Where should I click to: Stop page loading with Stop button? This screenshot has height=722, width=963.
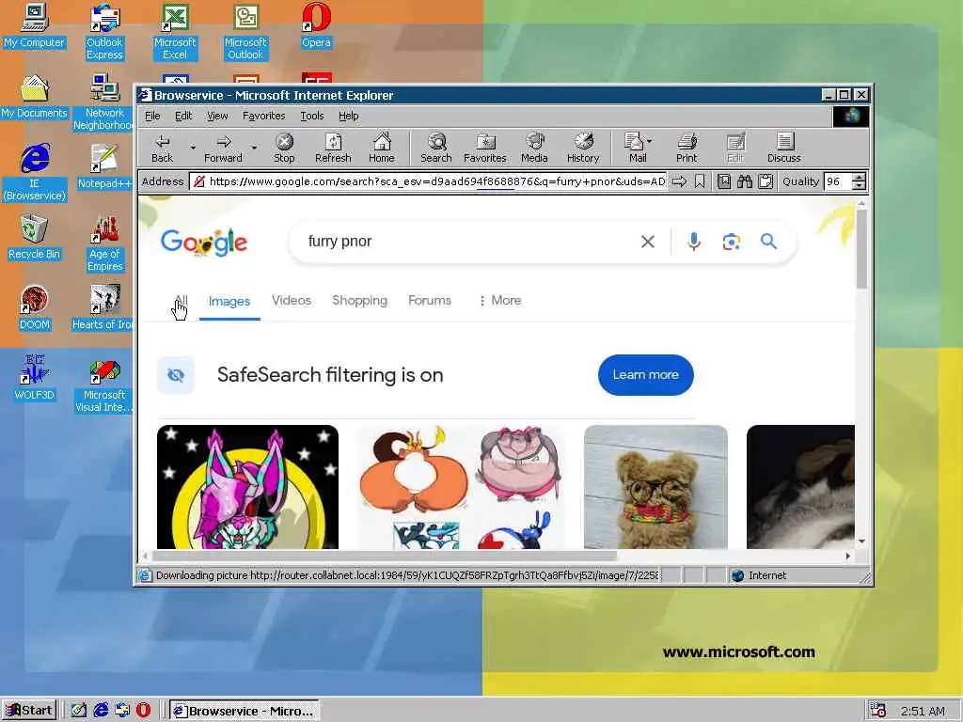click(x=284, y=148)
